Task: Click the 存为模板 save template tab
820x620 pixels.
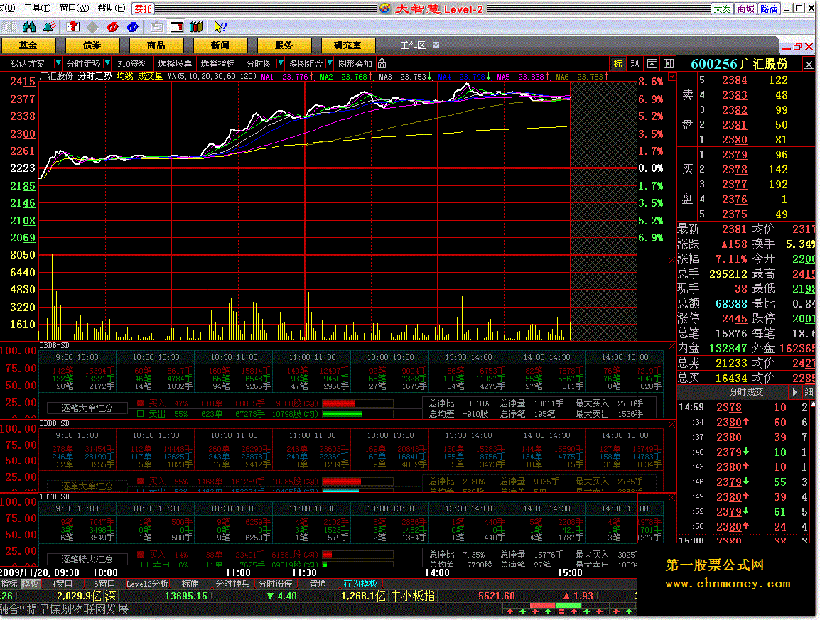Action: click(360, 584)
